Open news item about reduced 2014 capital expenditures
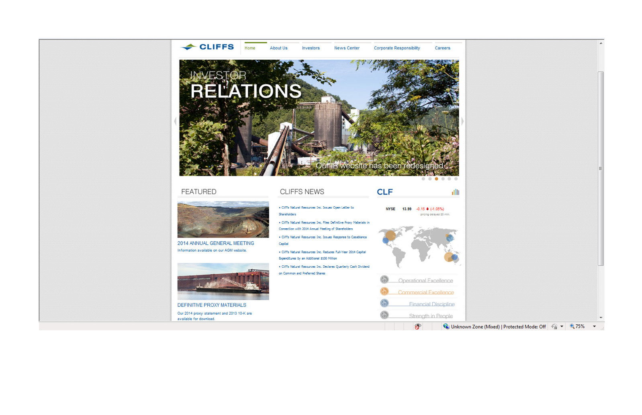Image resolution: width=642 pixels, height=415 pixels. pos(323,255)
